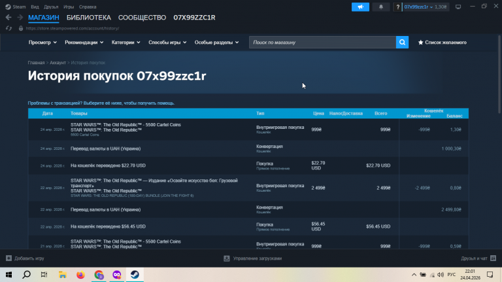The height and width of the screenshot is (282, 502).
Task: Open Friends and chat icon
Action: pyautogui.click(x=493, y=258)
